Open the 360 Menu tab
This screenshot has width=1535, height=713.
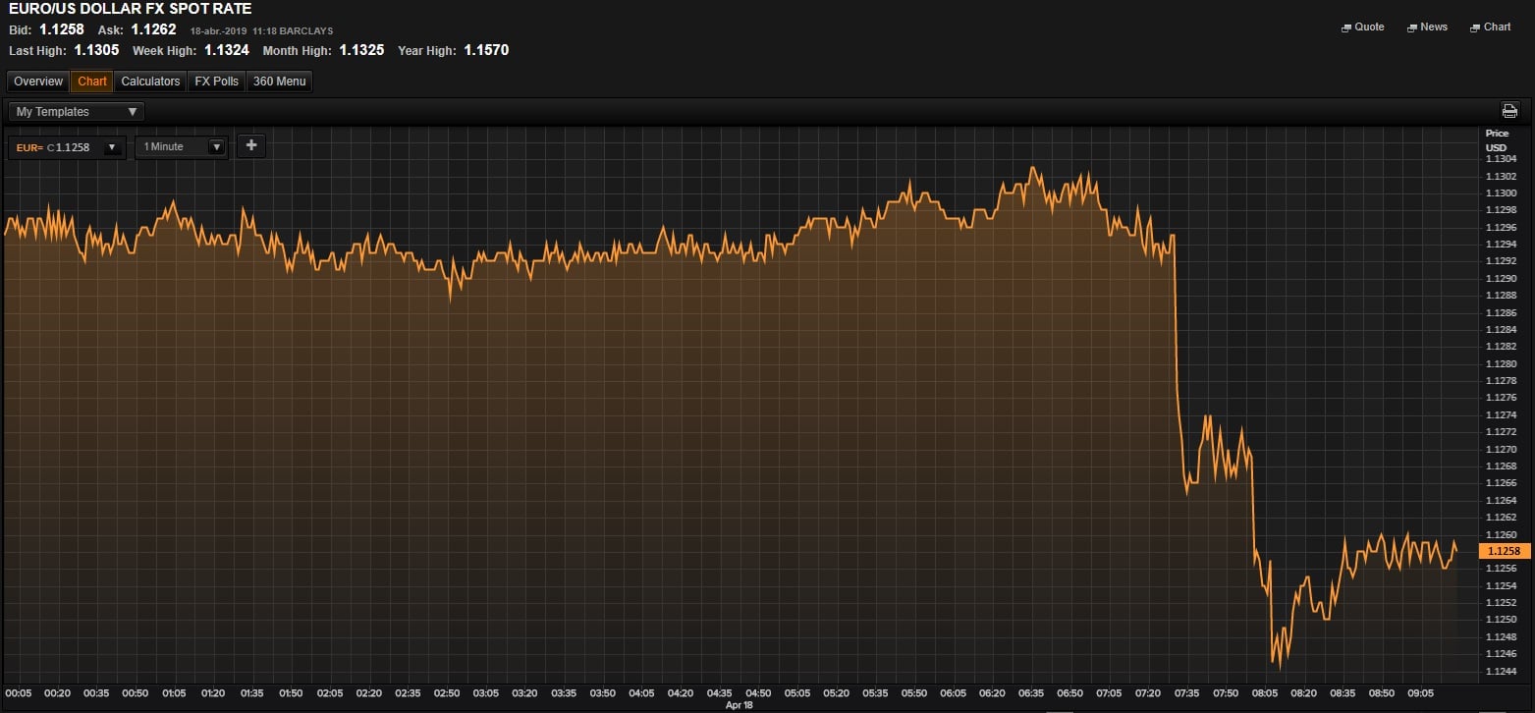279,82
